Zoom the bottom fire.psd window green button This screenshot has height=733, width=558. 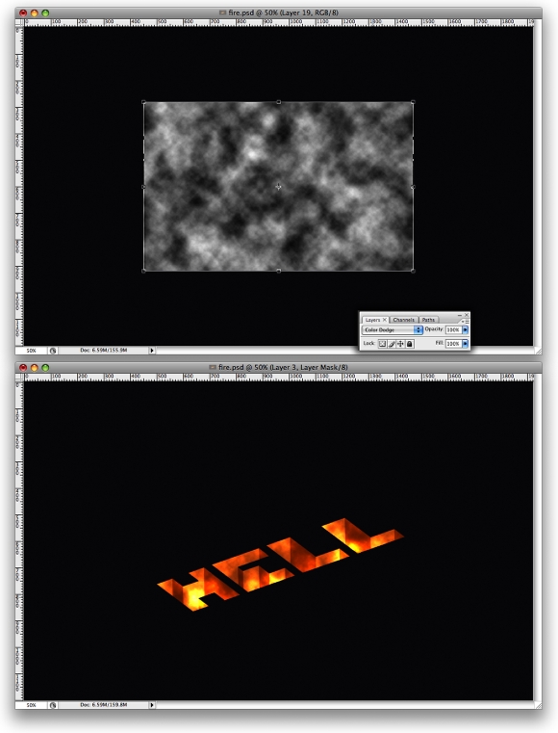tap(45, 367)
